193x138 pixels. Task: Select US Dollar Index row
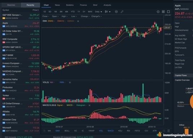point(21,32)
